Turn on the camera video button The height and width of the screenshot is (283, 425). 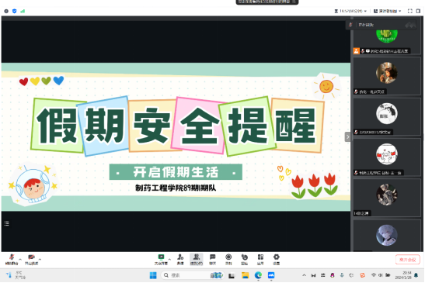(x=31, y=260)
